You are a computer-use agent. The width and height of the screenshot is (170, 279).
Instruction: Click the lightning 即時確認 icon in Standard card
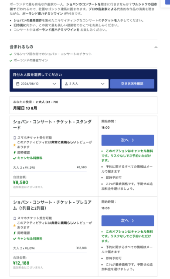coord(14,153)
